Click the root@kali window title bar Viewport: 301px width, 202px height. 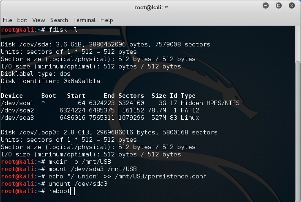pos(151,7)
